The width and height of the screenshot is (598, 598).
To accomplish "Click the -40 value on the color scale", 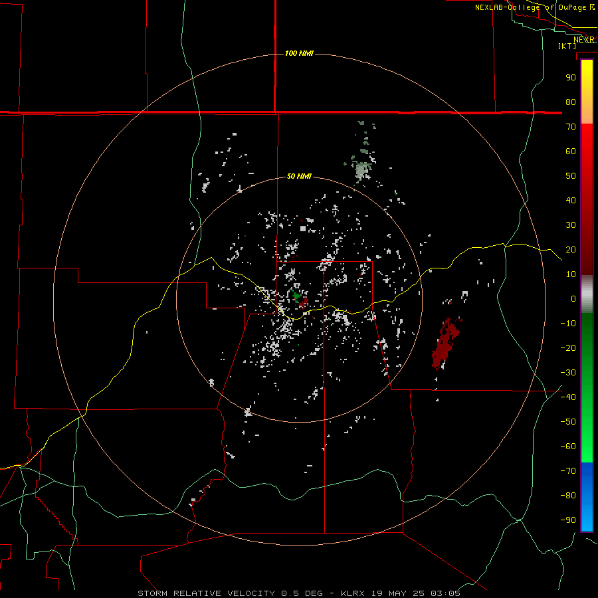I will point(568,397).
